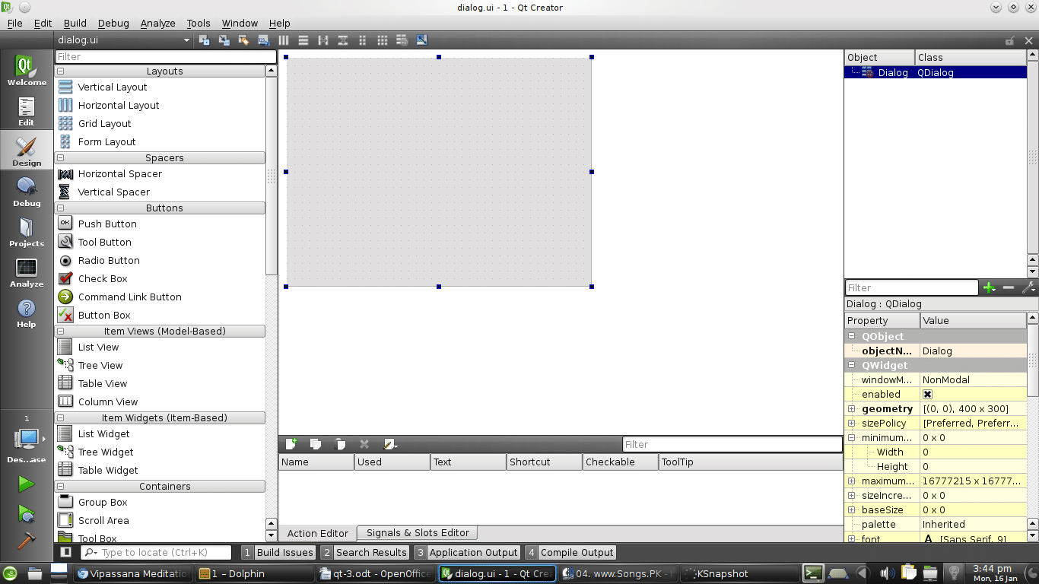Image resolution: width=1039 pixels, height=584 pixels.
Task: Apply Lay Out in a Grid toolbar icon
Action: click(x=382, y=40)
